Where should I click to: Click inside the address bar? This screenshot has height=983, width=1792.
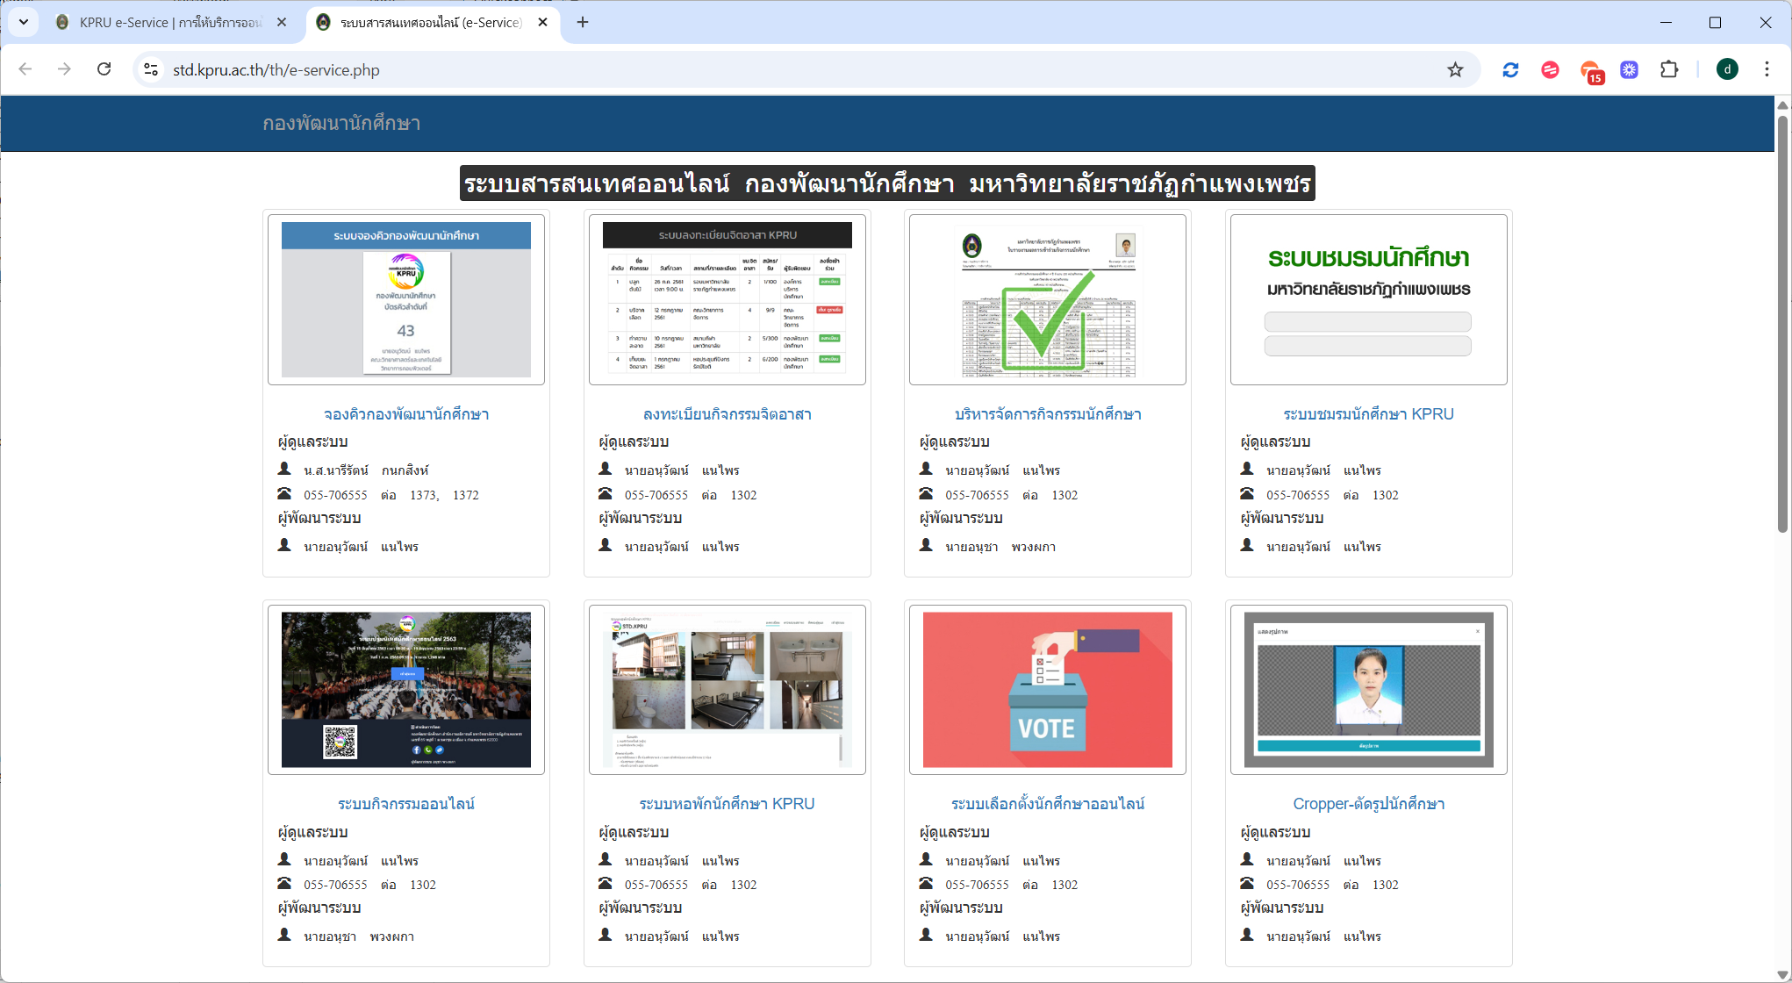point(614,69)
